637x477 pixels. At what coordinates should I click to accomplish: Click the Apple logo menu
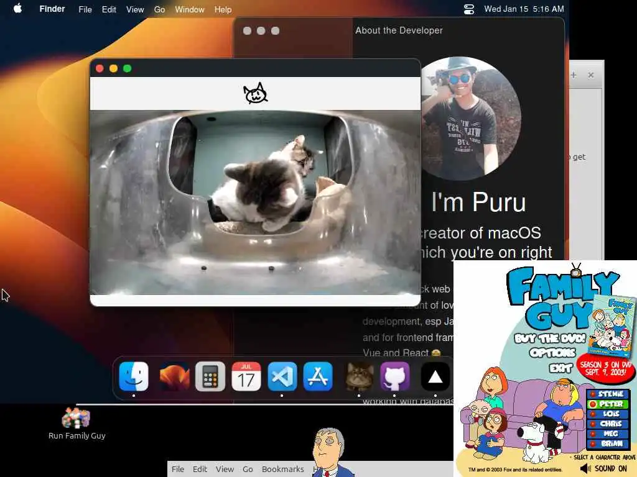pos(17,9)
